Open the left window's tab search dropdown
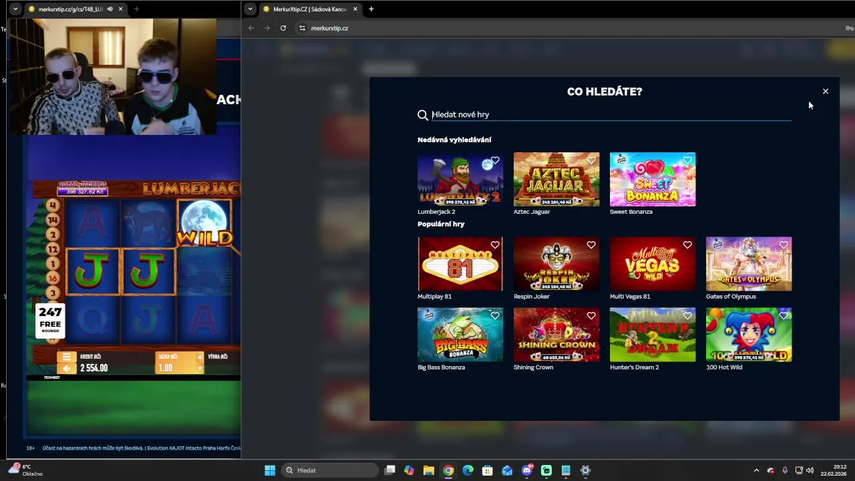 tap(15, 9)
